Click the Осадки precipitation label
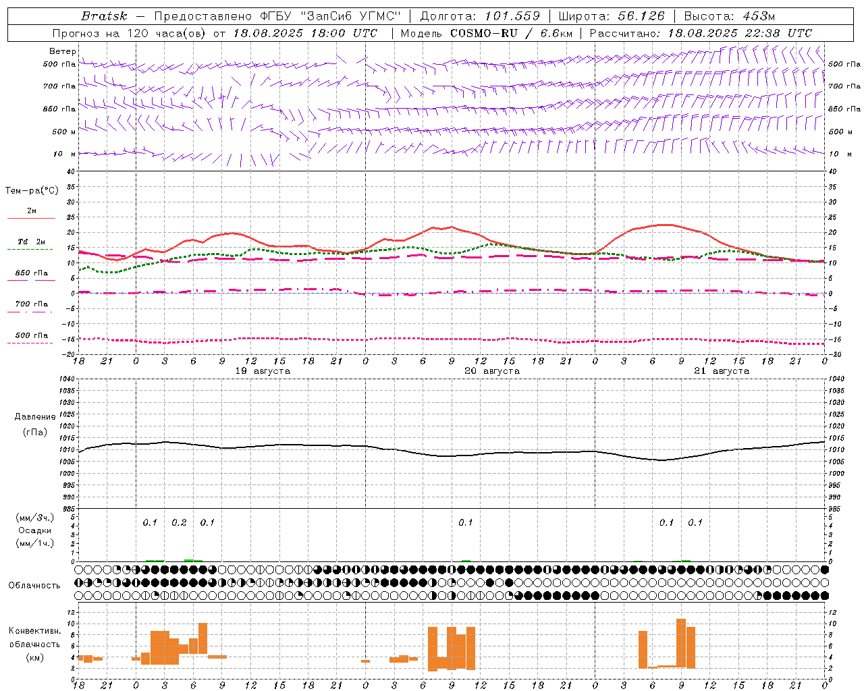The image size is (864, 691). pyautogui.click(x=35, y=530)
